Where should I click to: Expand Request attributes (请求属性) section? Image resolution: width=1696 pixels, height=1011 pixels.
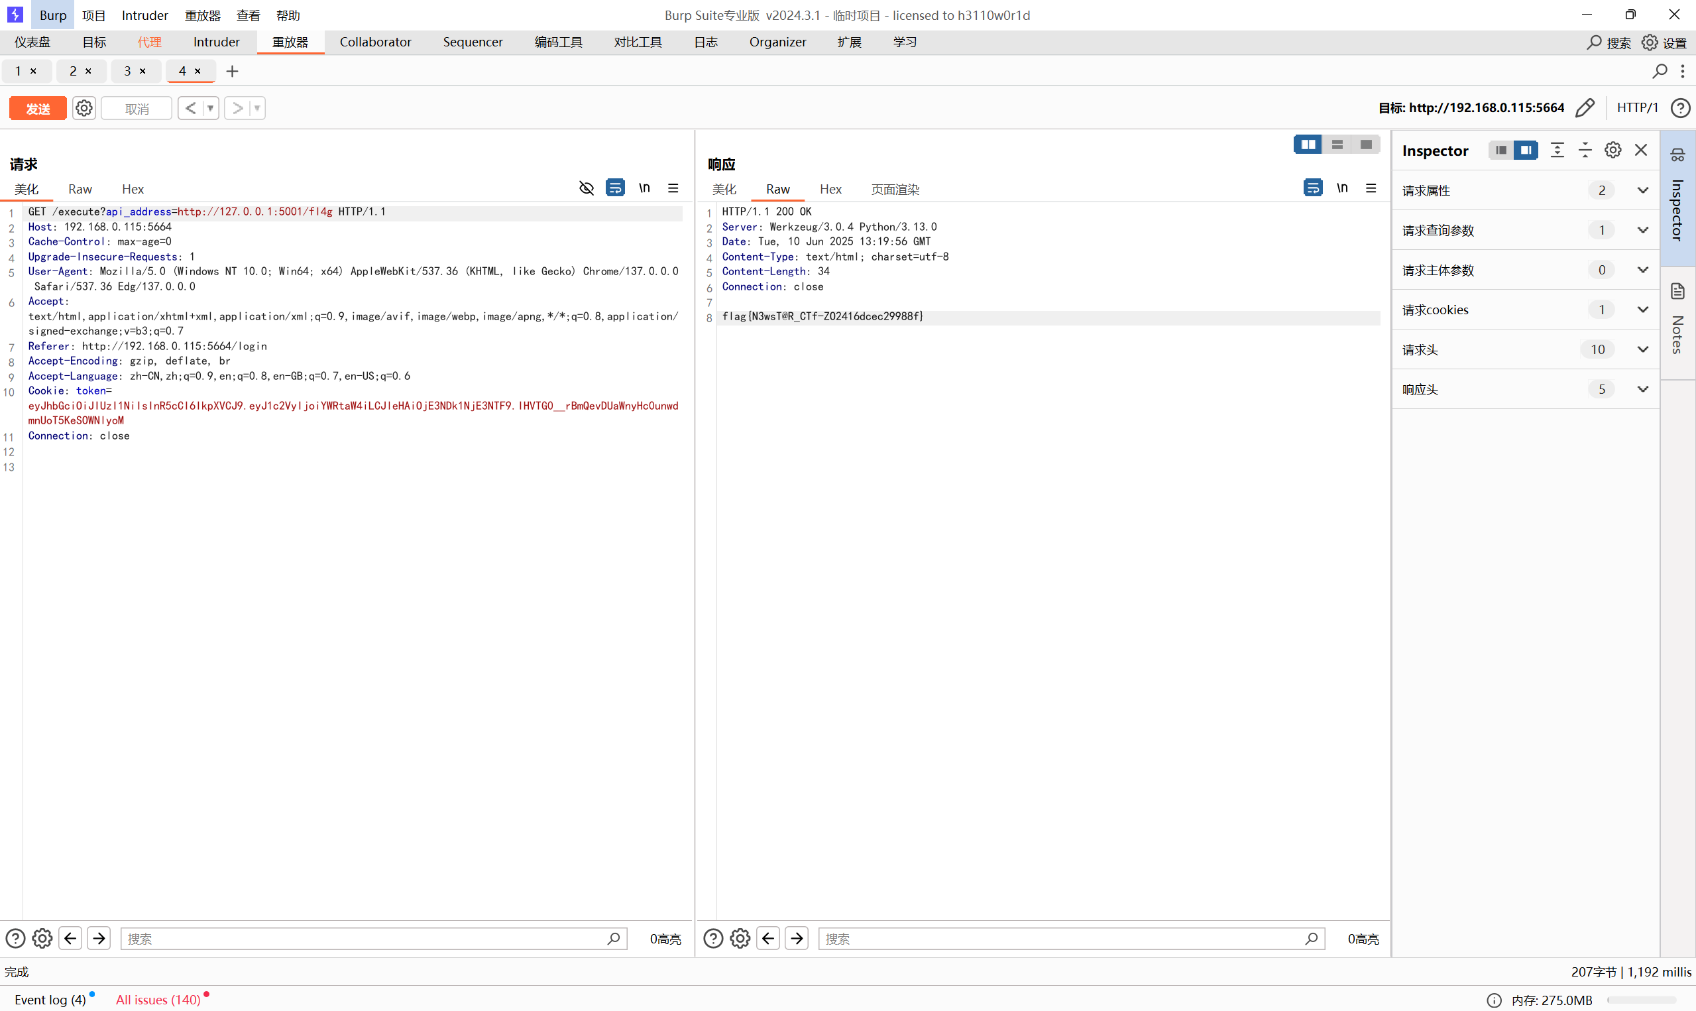point(1525,190)
